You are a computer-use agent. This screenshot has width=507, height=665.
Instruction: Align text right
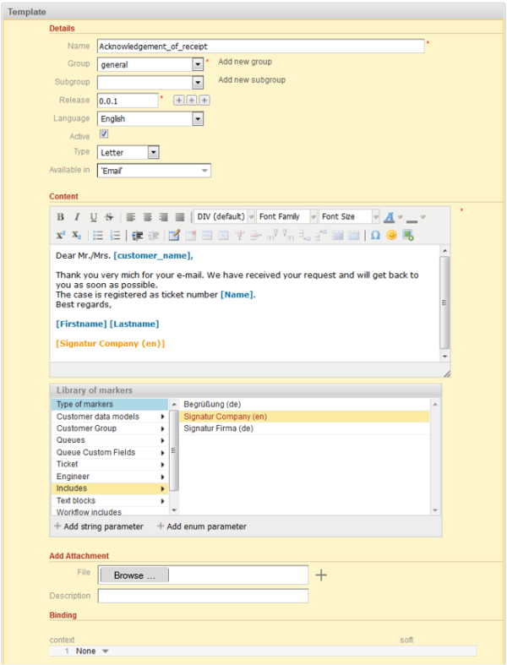(163, 217)
